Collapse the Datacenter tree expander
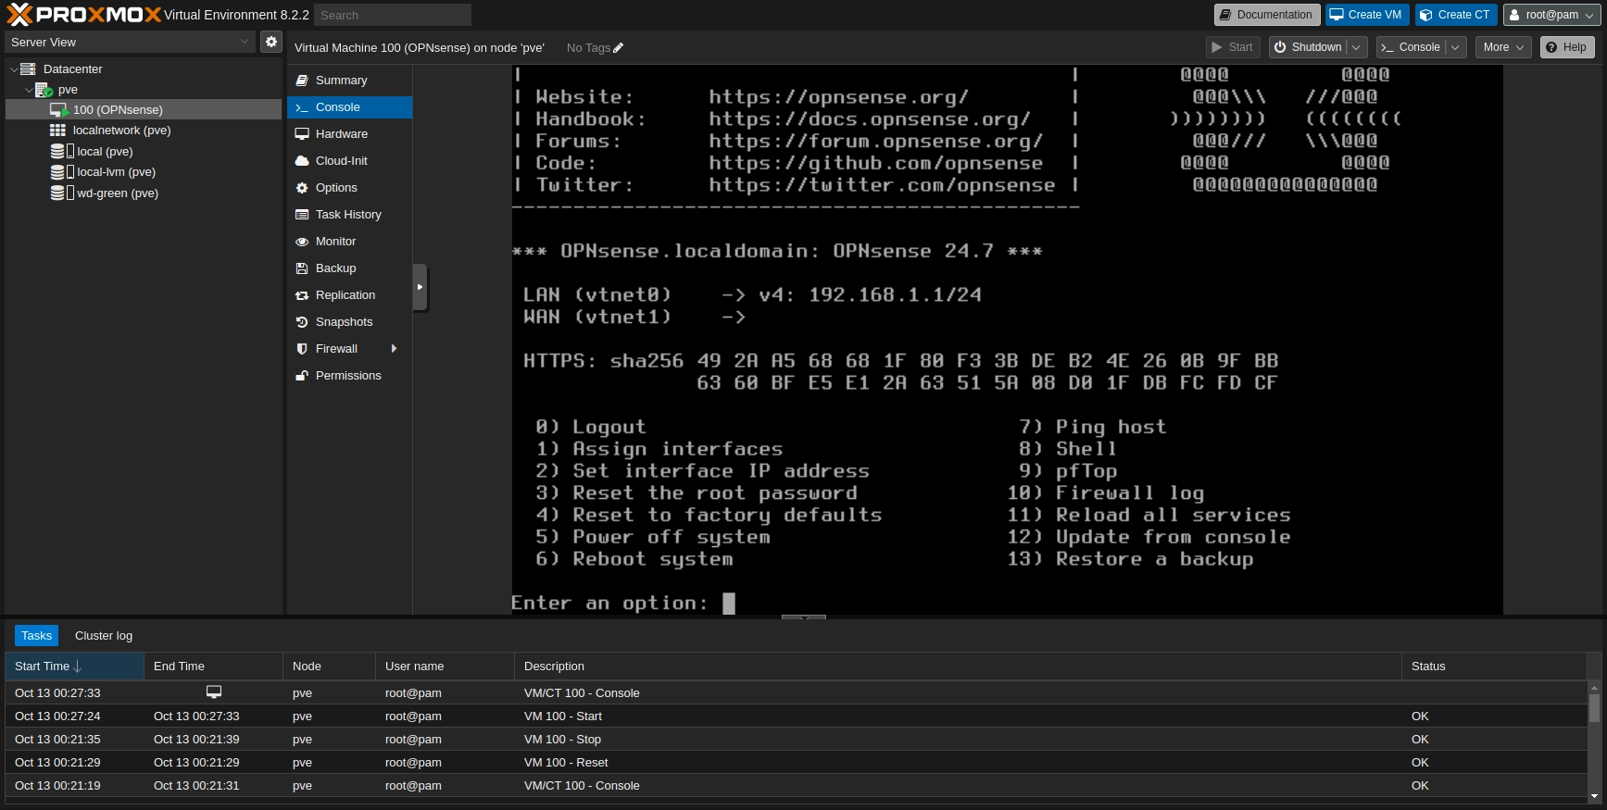Viewport: 1607px width, 810px height. pyautogui.click(x=14, y=69)
